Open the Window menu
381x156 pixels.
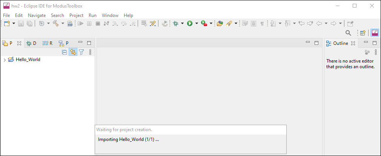point(110,15)
